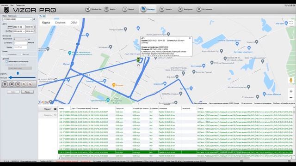Click the Парк Ветеранов map pin

pyautogui.click(x=108, y=100)
